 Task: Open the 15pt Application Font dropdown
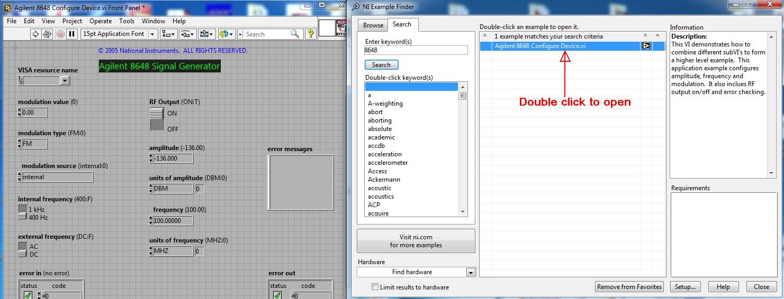(152, 34)
